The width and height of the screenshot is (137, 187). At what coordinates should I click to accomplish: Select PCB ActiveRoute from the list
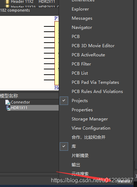click(89, 55)
